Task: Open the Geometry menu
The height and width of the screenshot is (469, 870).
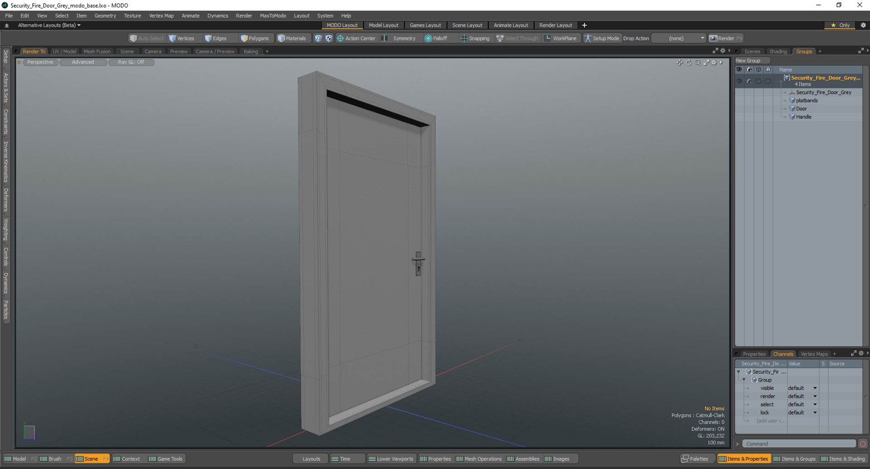Action: click(105, 15)
